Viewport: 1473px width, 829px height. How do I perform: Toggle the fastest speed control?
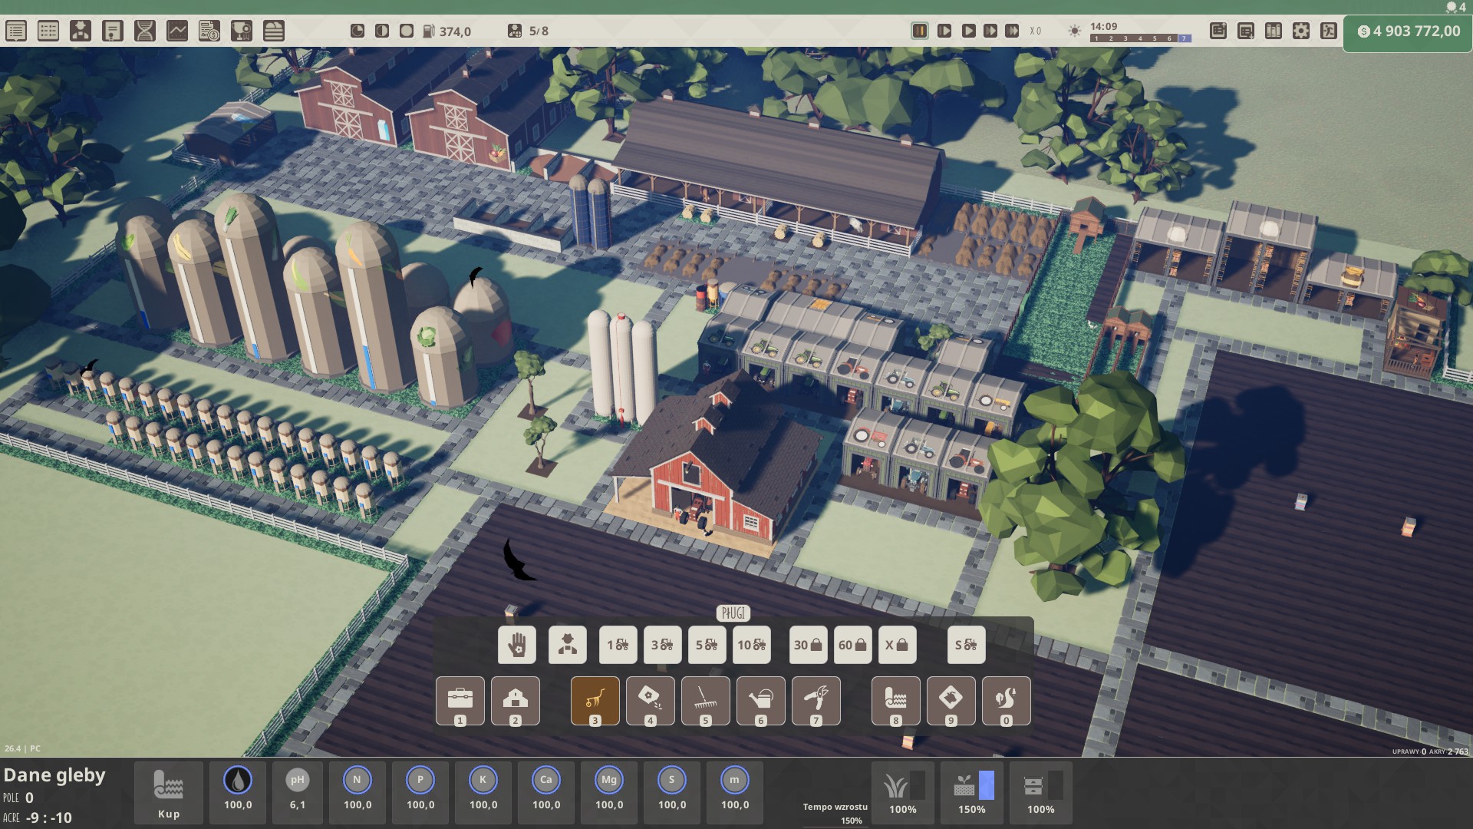pyautogui.click(x=1012, y=31)
